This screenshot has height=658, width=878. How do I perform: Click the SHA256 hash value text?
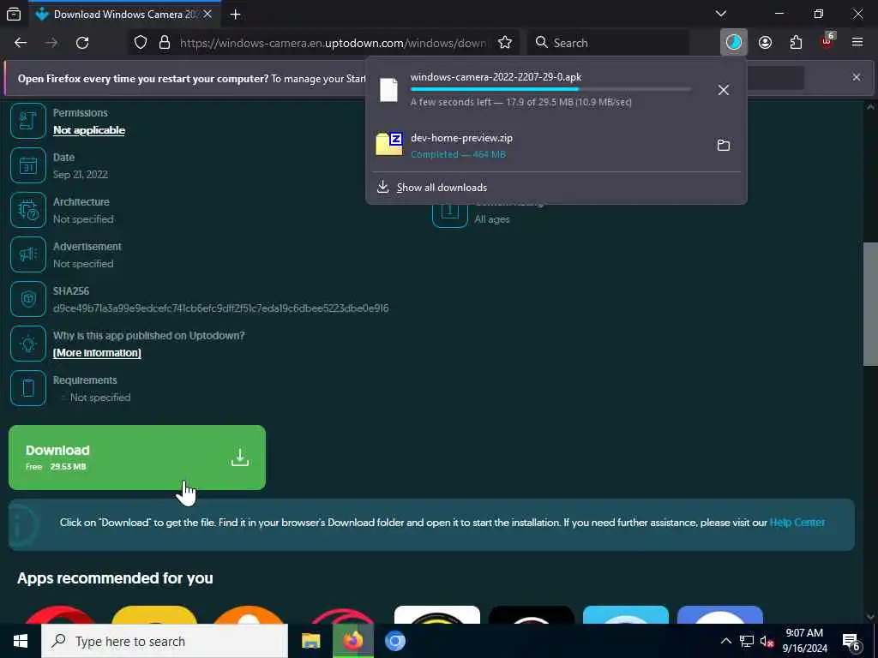coord(220,308)
